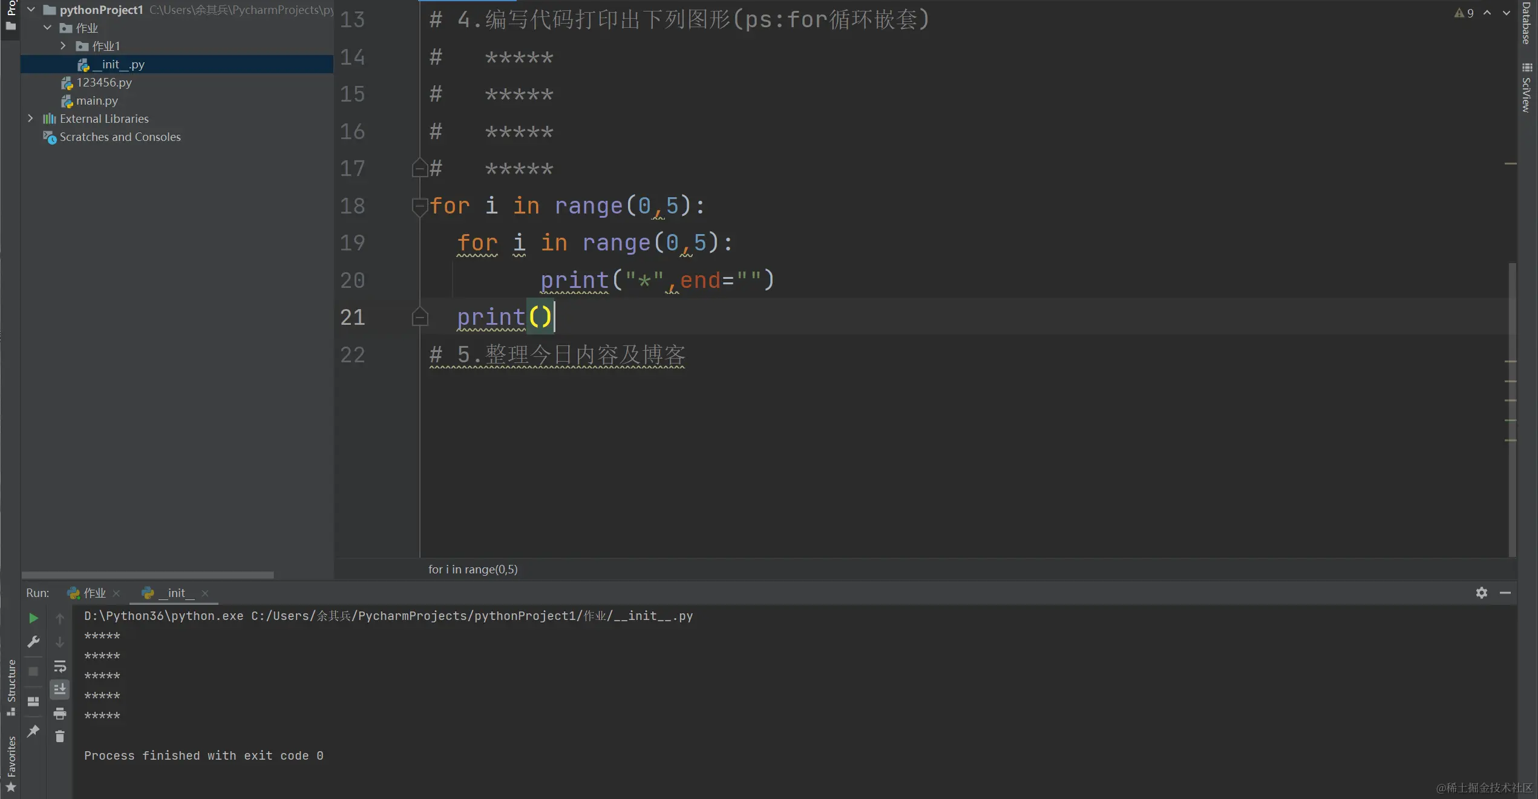Jump to next warning with the down chevron
This screenshot has height=799, width=1538.
[1506, 13]
